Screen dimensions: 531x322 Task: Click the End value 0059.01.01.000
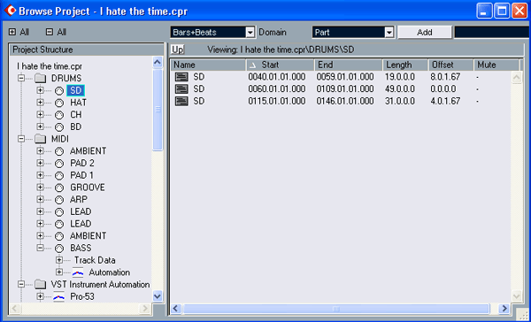(x=345, y=77)
